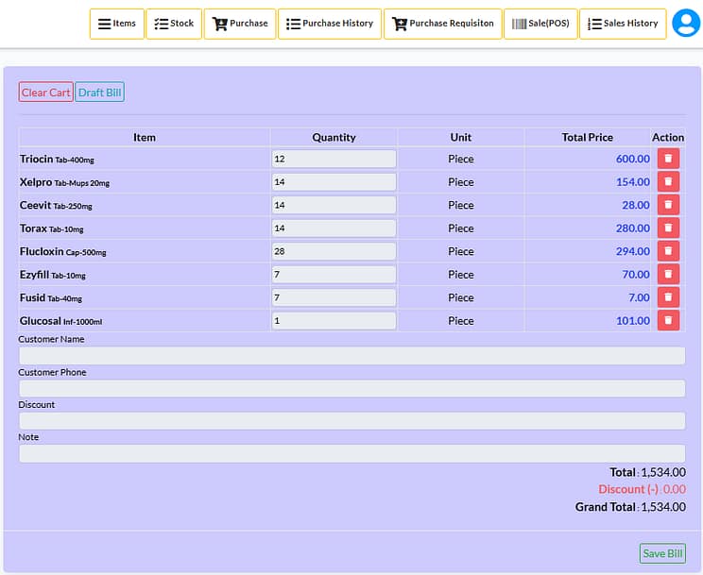Delete the Ezyfill row from cart
The height and width of the screenshot is (575, 703).
click(x=668, y=274)
